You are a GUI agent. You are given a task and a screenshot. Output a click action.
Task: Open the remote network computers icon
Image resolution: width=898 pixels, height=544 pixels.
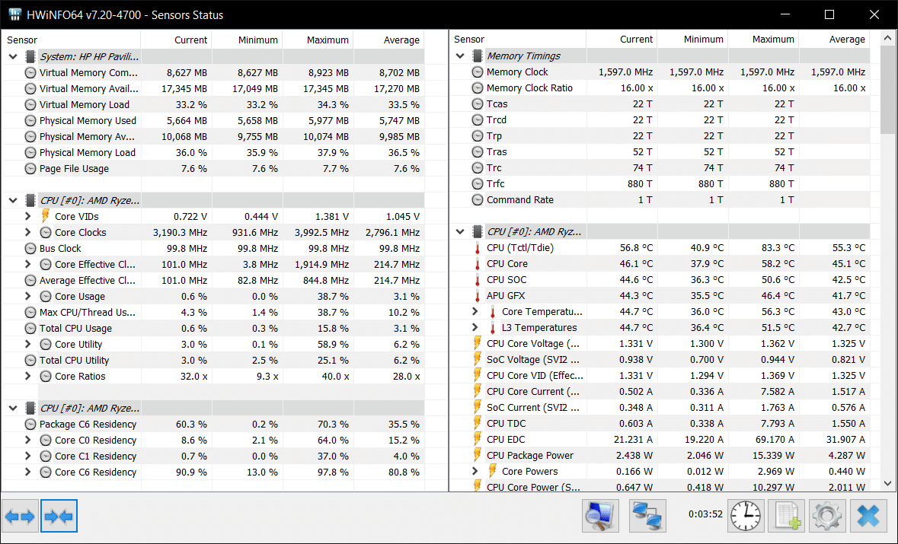pos(647,515)
